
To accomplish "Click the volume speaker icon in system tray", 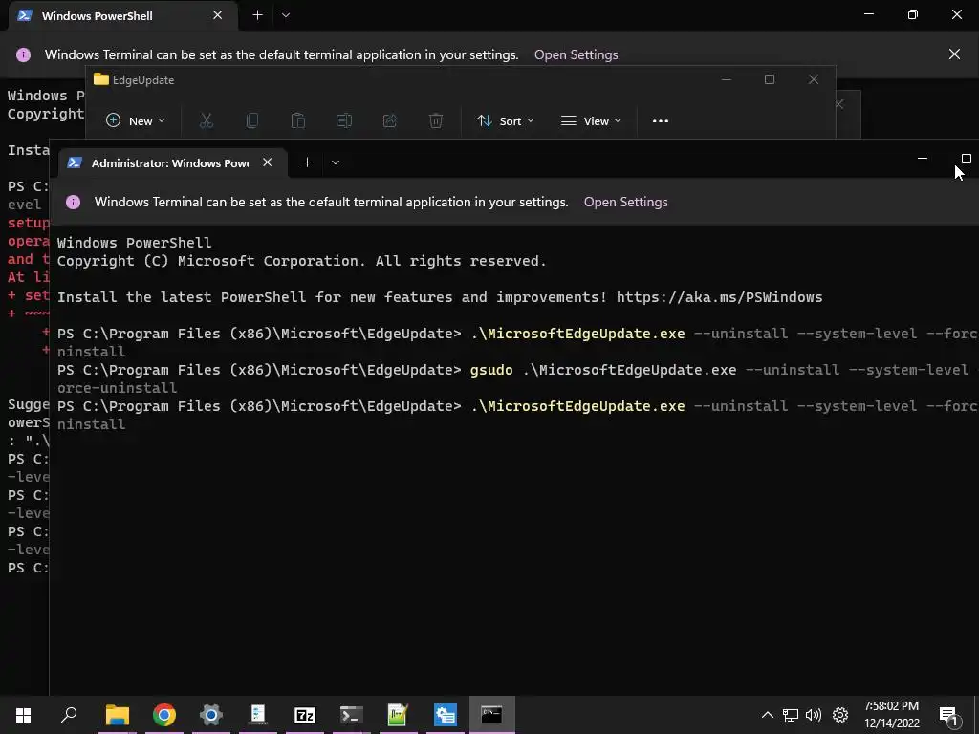I will pyautogui.click(x=814, y=715).
